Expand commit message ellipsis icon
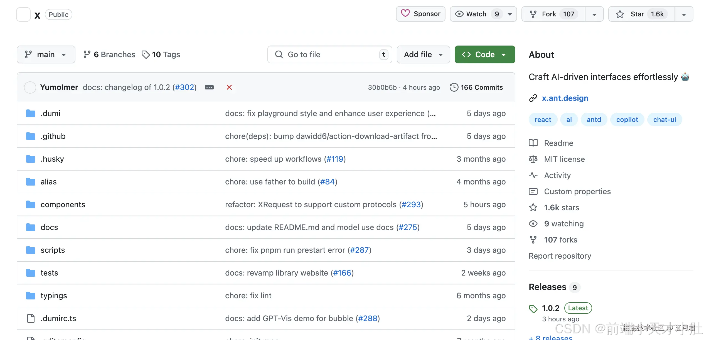704x340 pixels. pos(209,87)
